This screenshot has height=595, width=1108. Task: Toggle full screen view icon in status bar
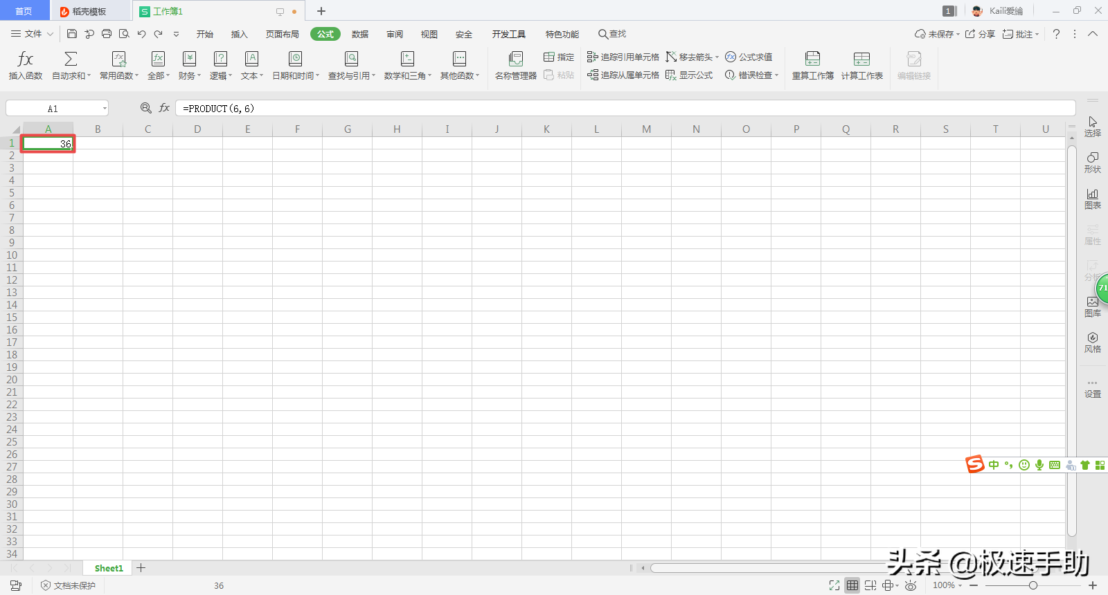834,585
